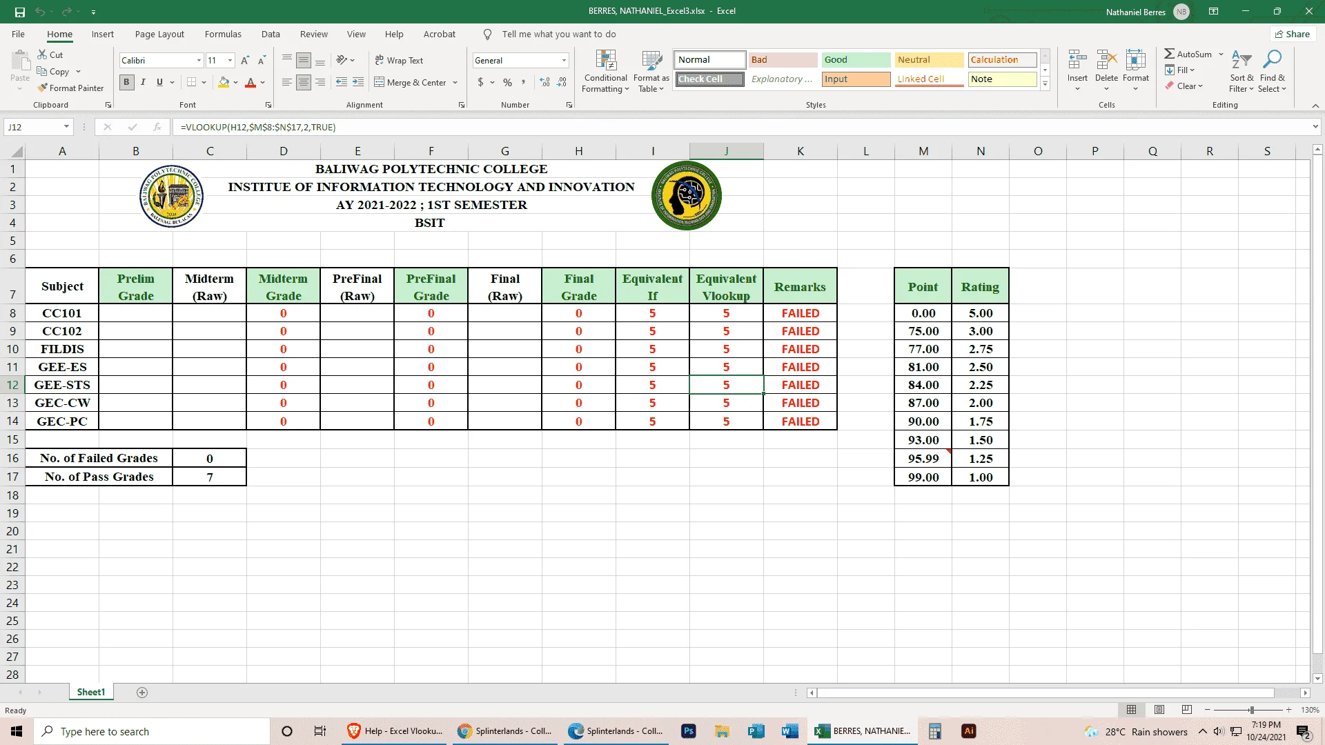Screen dimensions: 1325x745
Task: Click the Clear button in Editing group
Action: click(1184, 86)
